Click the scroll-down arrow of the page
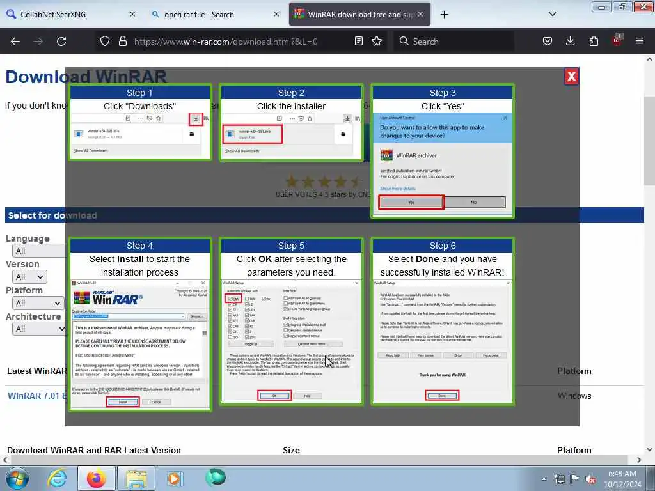This screenshot has width=655, height=491. 649,449
